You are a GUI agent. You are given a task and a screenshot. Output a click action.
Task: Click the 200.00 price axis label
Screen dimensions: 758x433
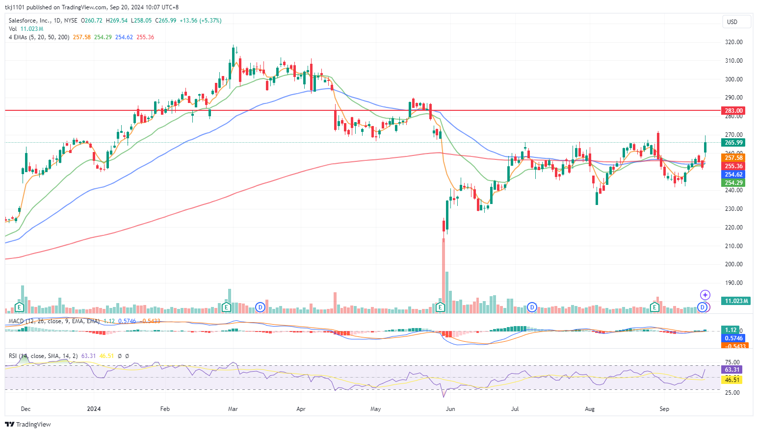click(x=733, y=264)
